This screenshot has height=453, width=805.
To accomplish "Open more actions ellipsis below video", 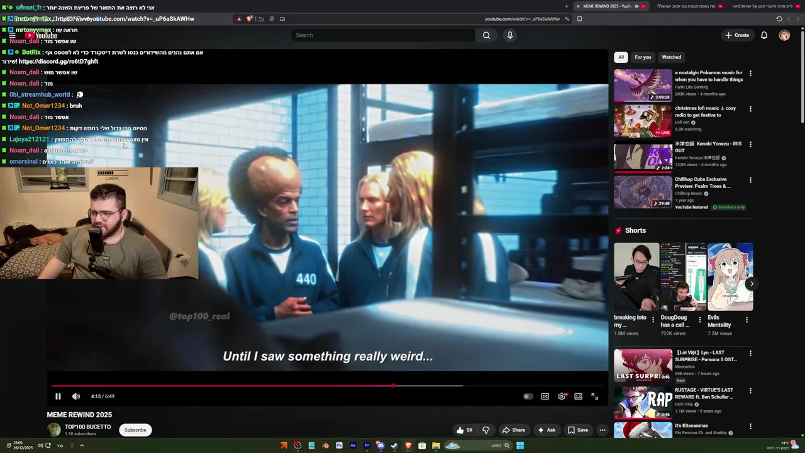I will (x=602, y=430).
